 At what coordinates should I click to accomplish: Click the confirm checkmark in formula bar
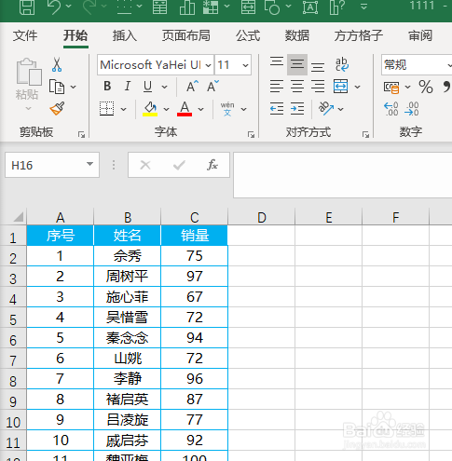tap(179, 165)
